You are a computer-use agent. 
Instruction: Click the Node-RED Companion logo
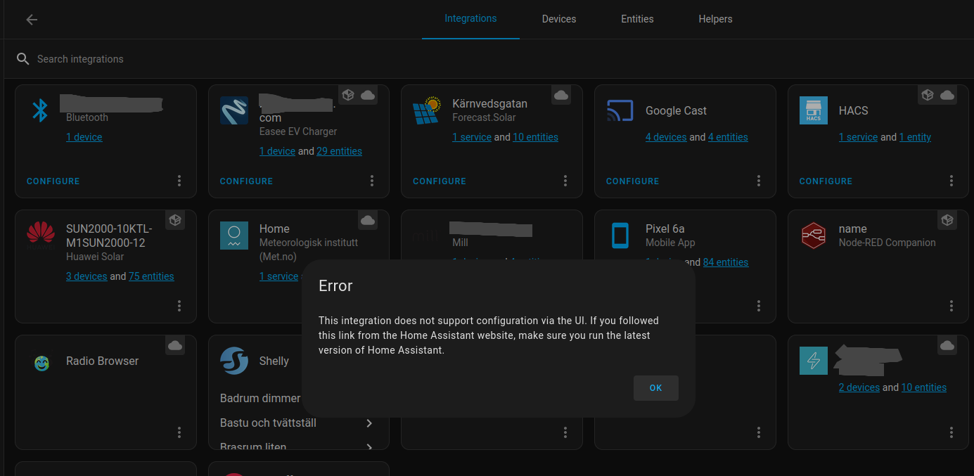[x=814, y=236]
